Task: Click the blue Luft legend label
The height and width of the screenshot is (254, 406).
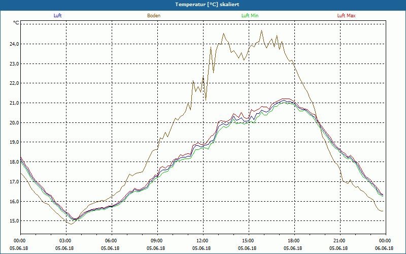Action: tap(57, 16)
